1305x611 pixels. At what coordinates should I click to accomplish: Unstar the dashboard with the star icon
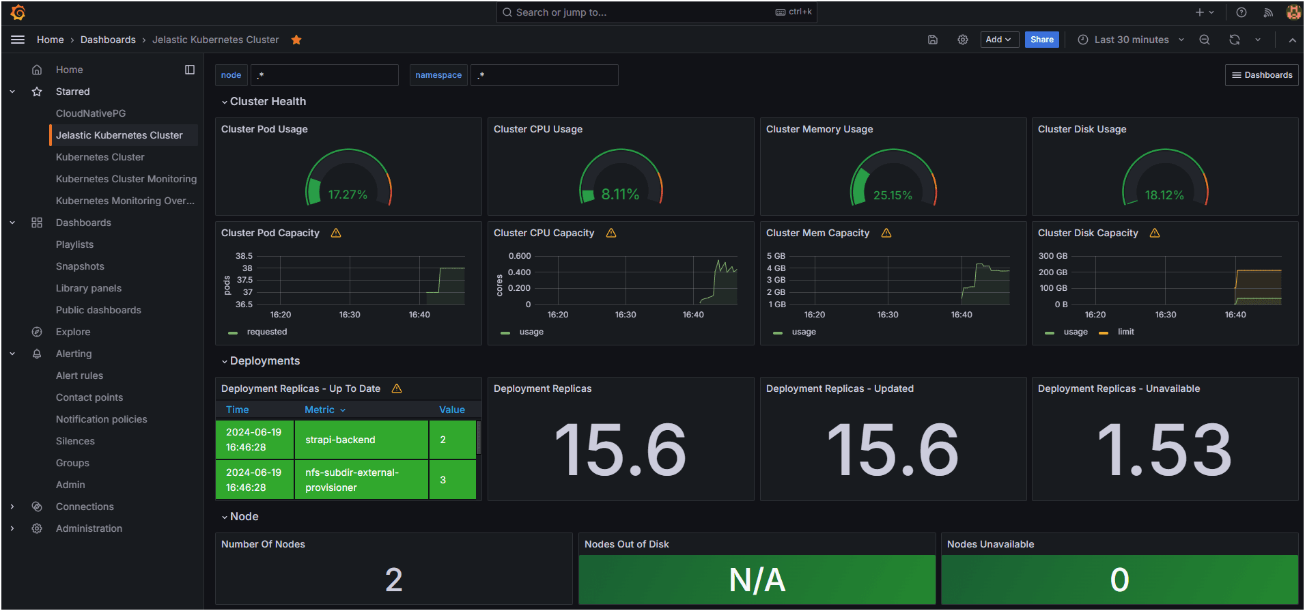tap(296, 40)
